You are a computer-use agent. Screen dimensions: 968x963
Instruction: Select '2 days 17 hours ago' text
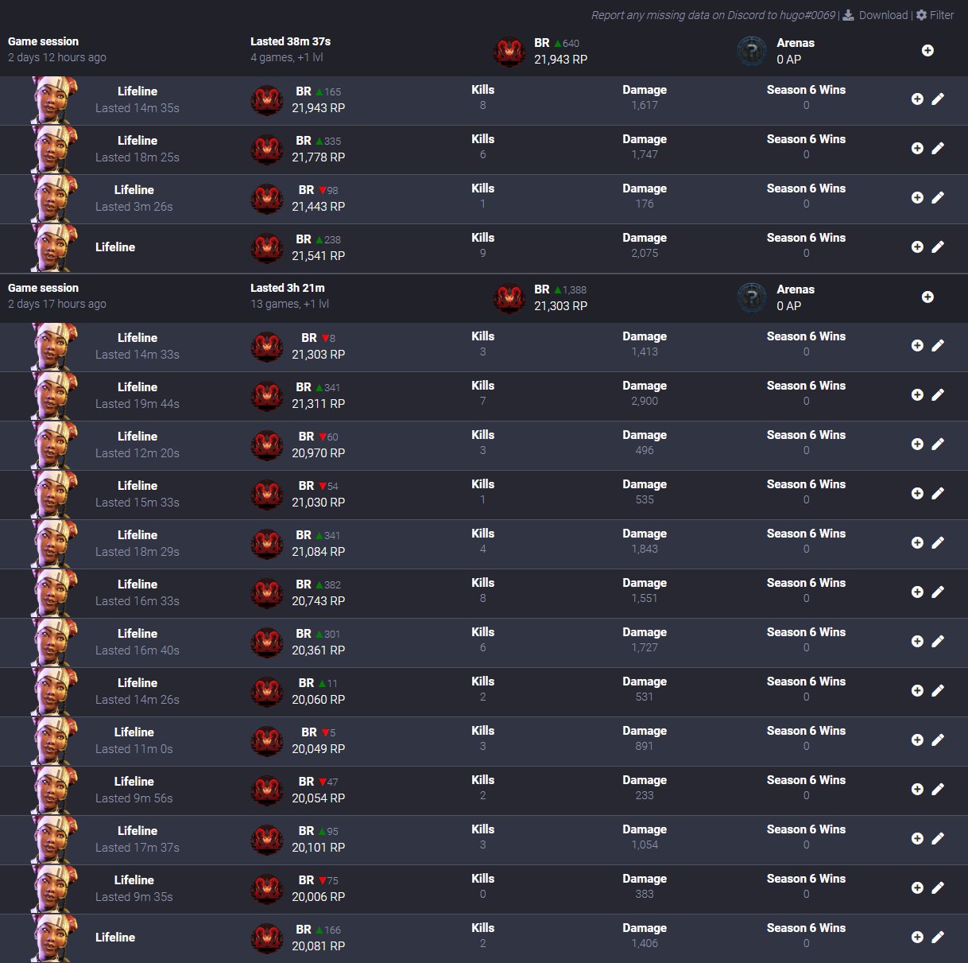(x=57, y=304)
